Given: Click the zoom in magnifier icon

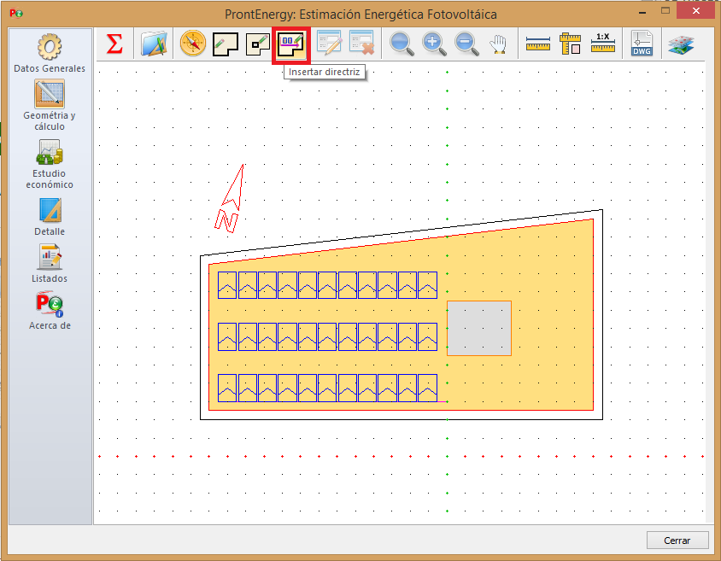Looking at the screenshot, I should click(435, 44).
